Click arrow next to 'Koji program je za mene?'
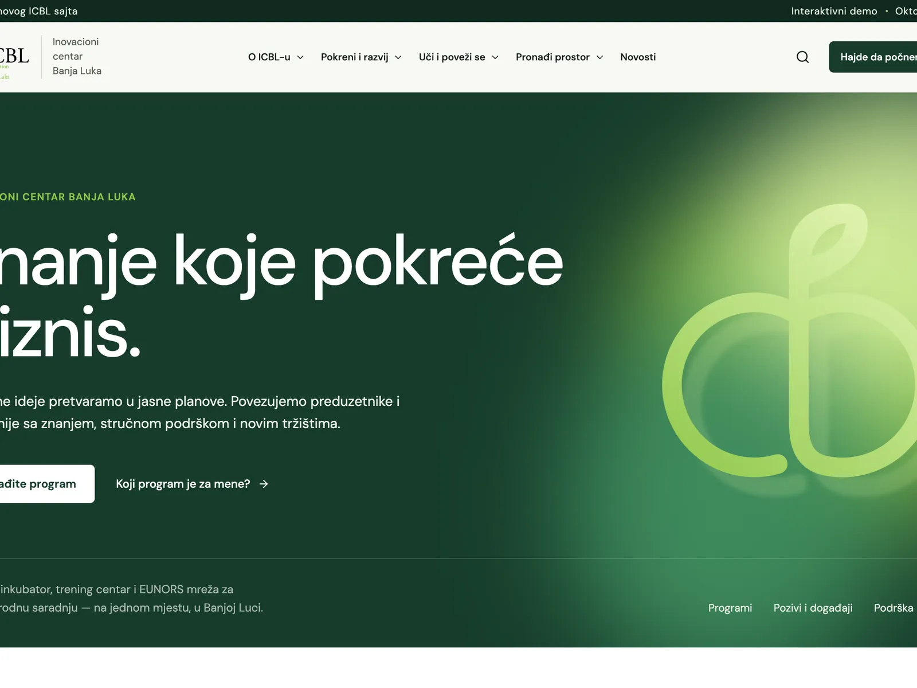This screenshot has width=917, height=688. point(264,484)
